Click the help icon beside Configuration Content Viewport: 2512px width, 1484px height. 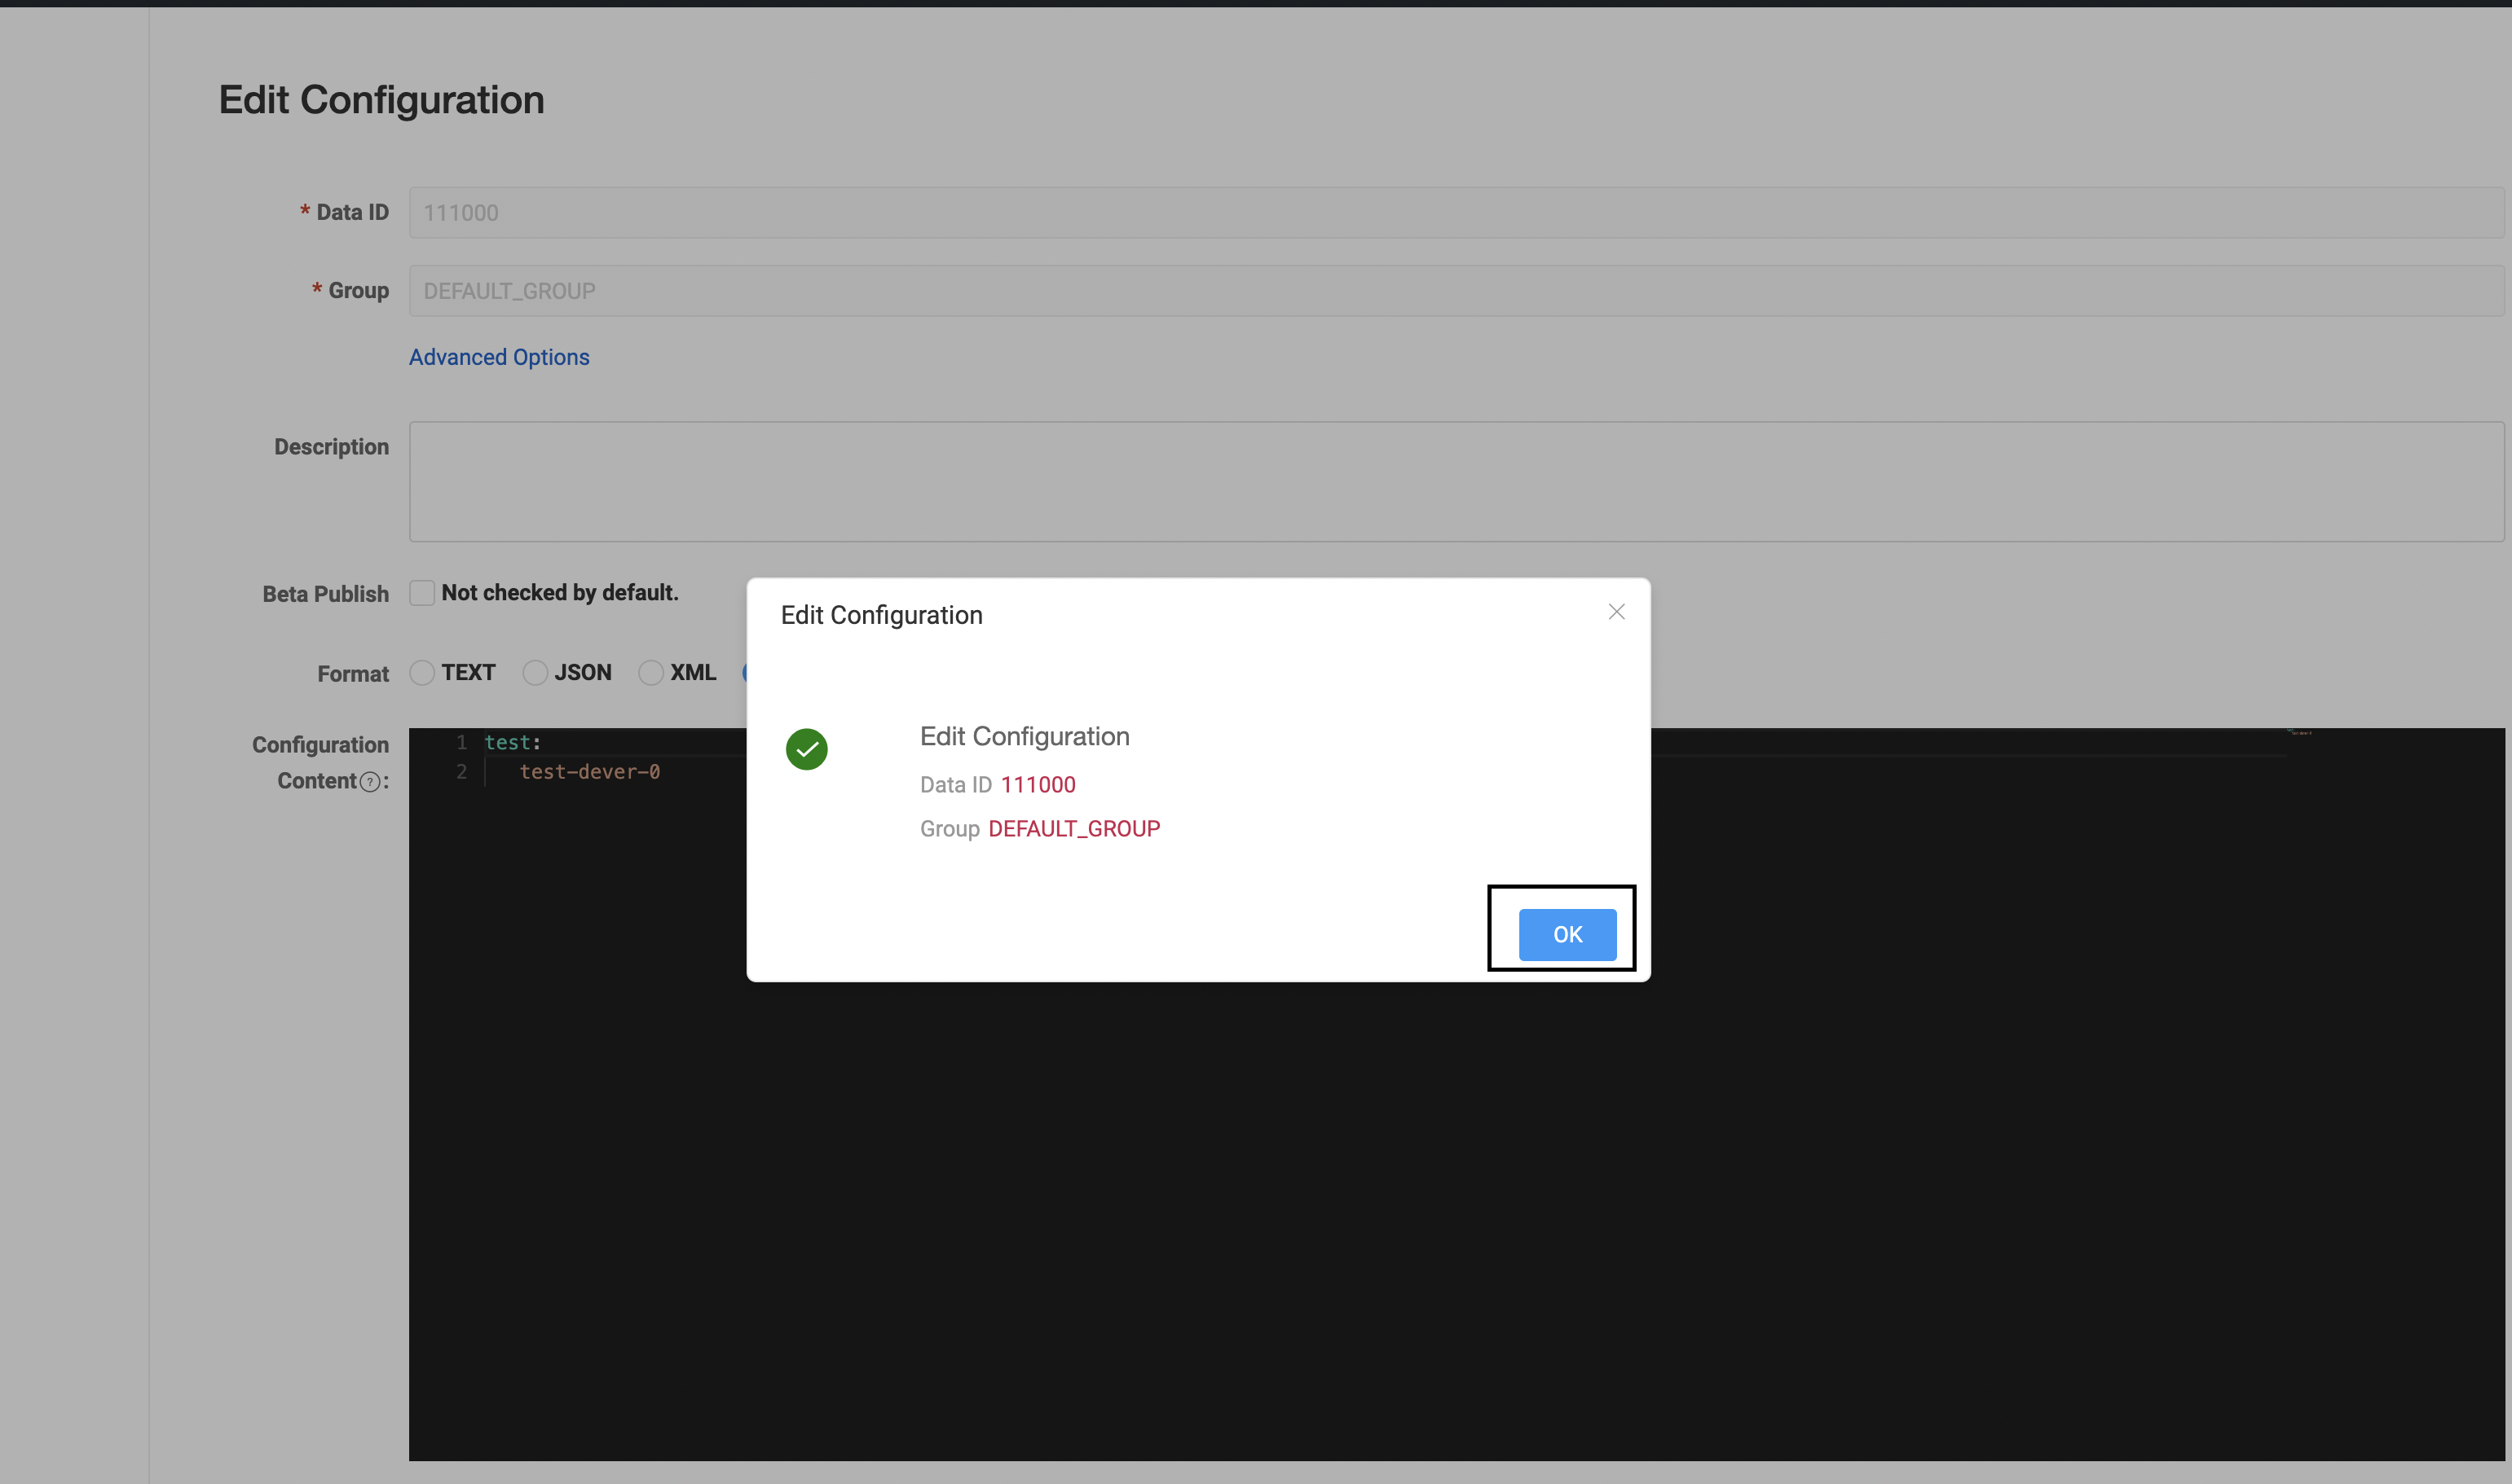(371, 781)
